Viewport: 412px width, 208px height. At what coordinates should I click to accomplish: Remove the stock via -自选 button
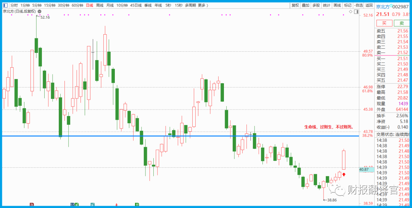coord(358,5)
